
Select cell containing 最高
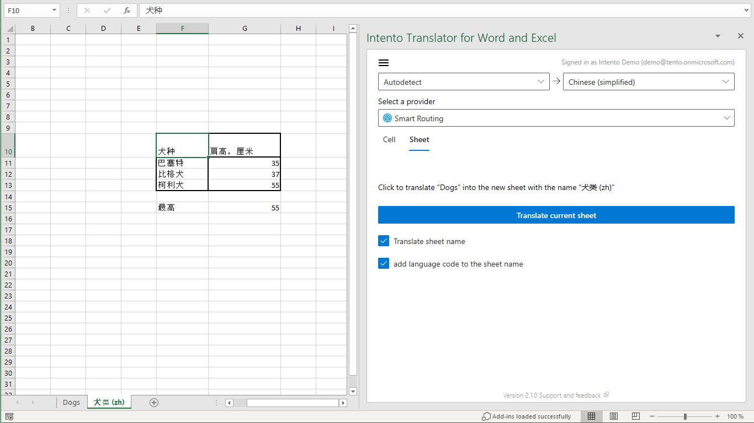[x=182, y=208]
